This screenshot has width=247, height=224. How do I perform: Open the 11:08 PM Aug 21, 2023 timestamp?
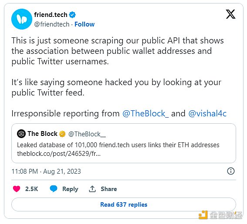click(x=46, y=171)
